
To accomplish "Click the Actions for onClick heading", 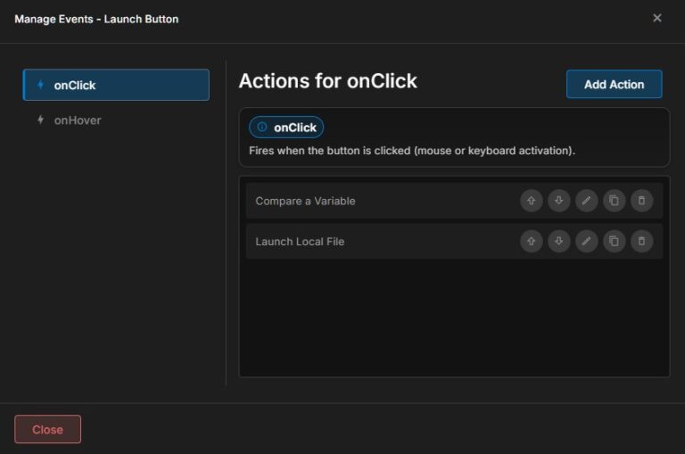I will (327, 81).
